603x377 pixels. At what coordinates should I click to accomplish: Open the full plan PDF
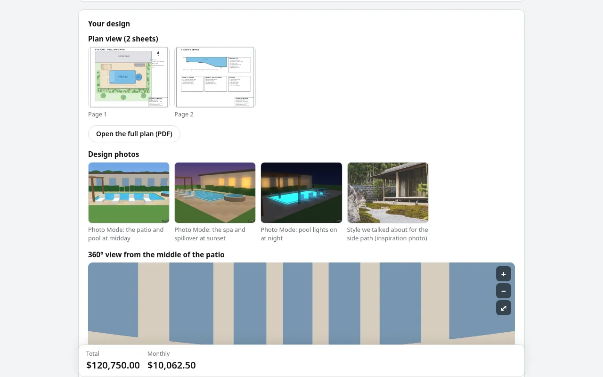[134, 134]
